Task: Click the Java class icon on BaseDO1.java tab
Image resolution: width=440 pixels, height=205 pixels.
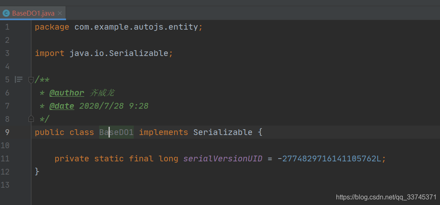Action: [6, 13]
